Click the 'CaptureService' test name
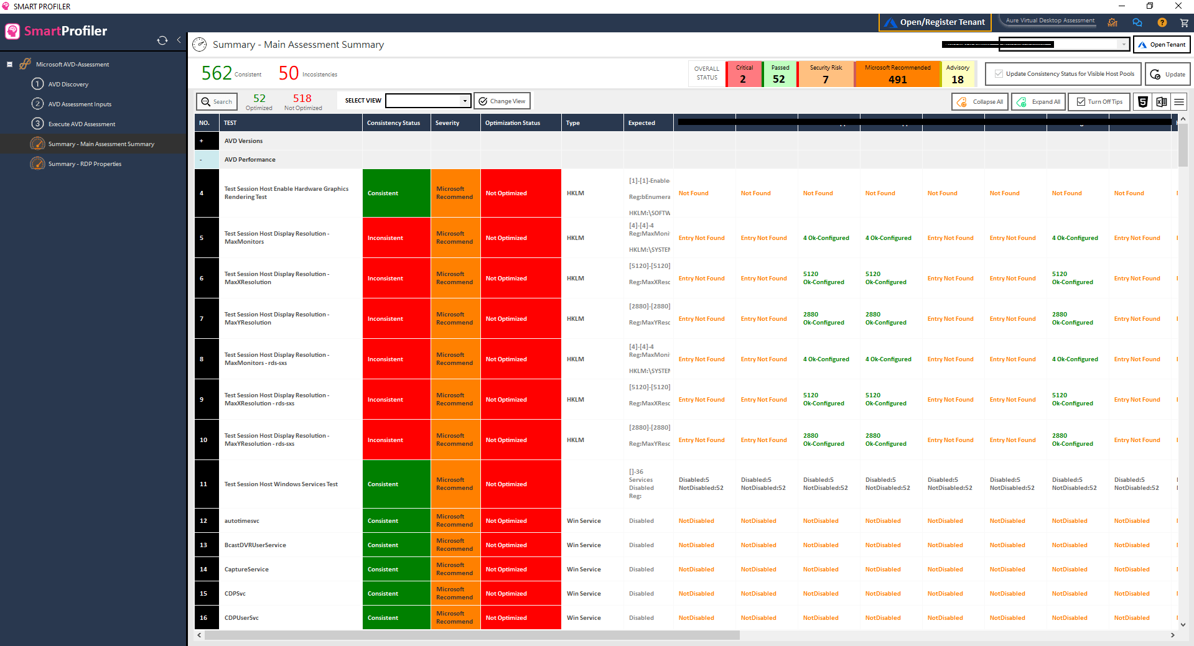The image size is (1194, 646). [x=246, y=570]
